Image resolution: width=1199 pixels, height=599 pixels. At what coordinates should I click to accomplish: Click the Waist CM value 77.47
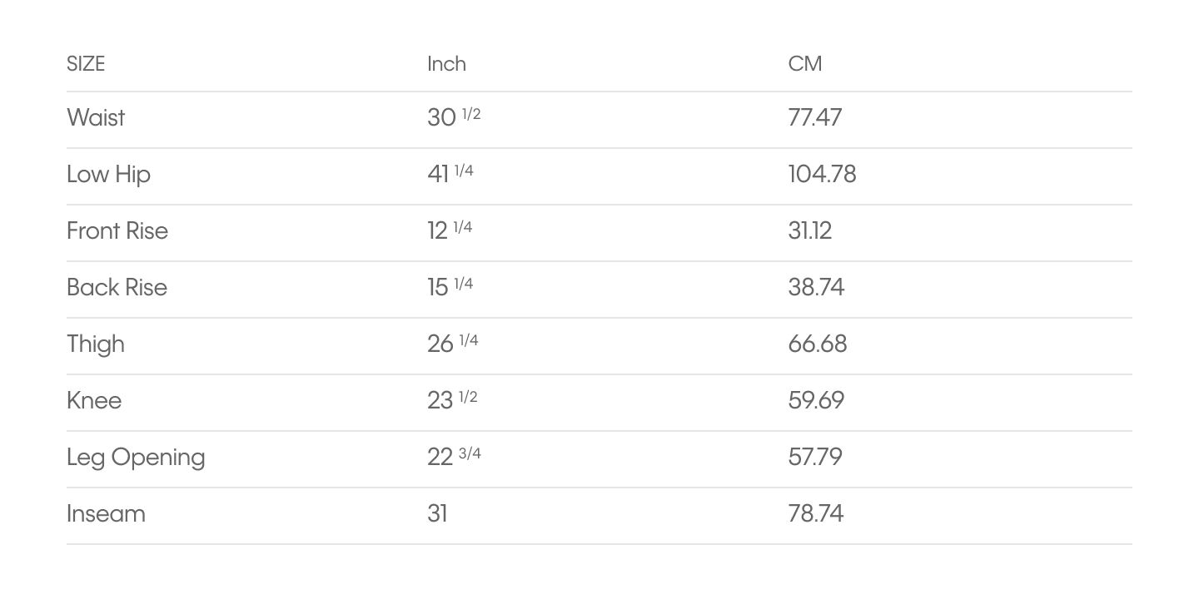click(815, 117)
